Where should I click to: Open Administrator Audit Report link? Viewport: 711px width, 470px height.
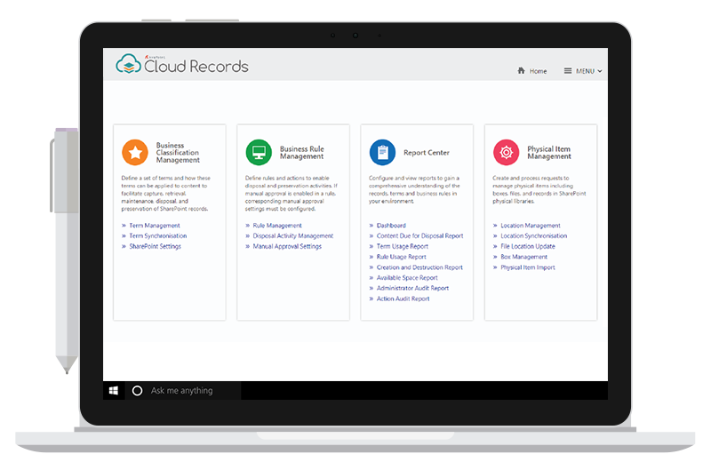tap(412, 288)
